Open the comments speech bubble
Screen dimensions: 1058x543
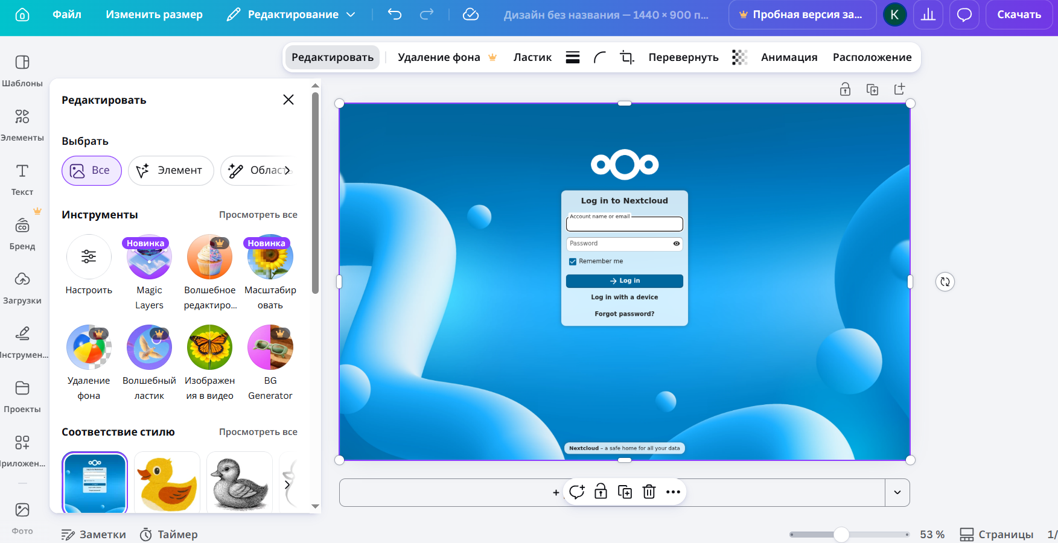964,14
